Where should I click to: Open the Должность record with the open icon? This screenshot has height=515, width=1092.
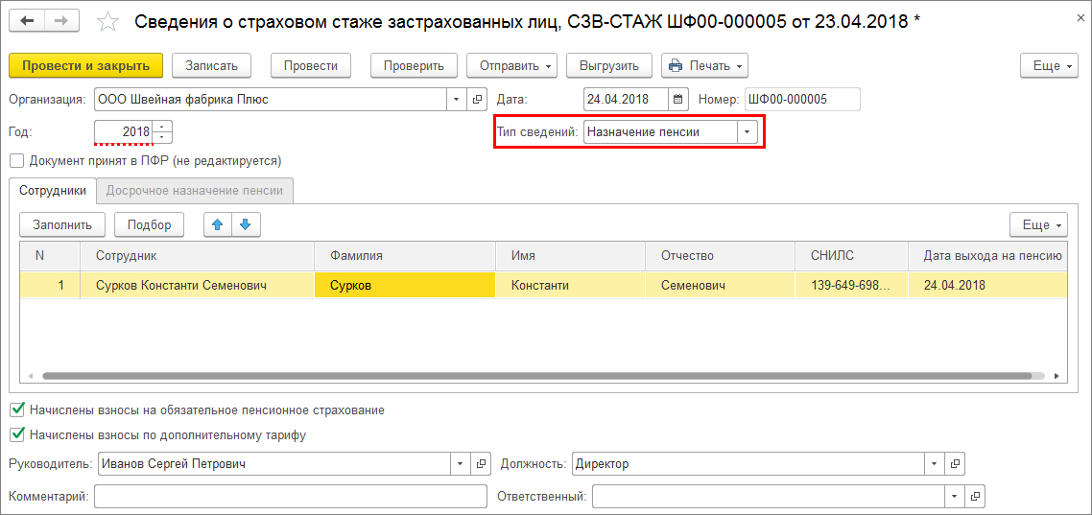955,463
